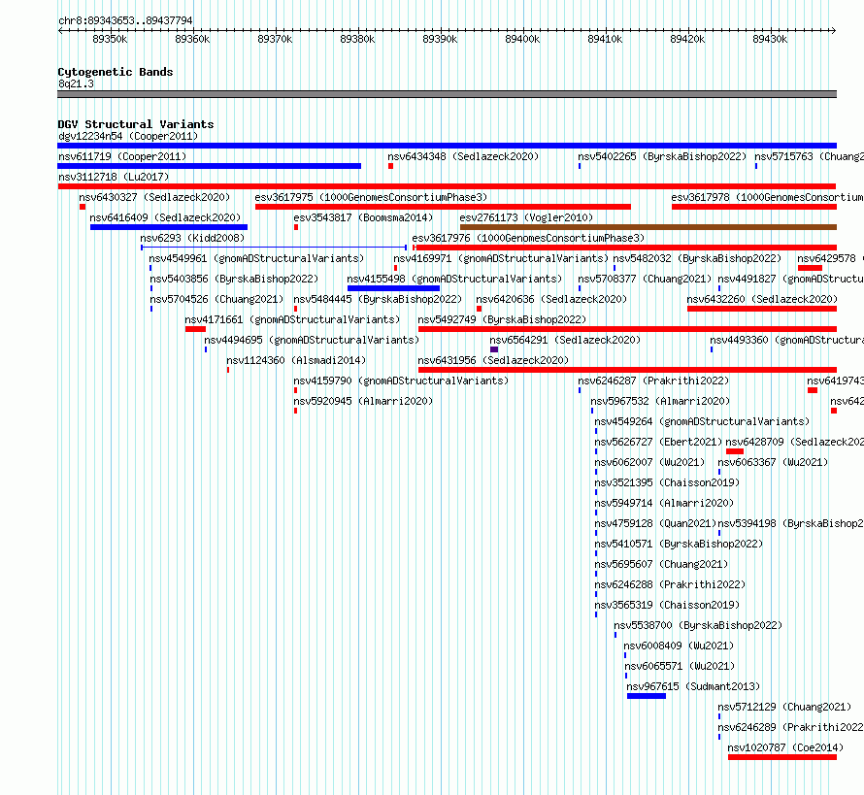The width and height of the screenshot is (864, 795).
Task: Open nsv4491827 variant label
Action: 791,279
